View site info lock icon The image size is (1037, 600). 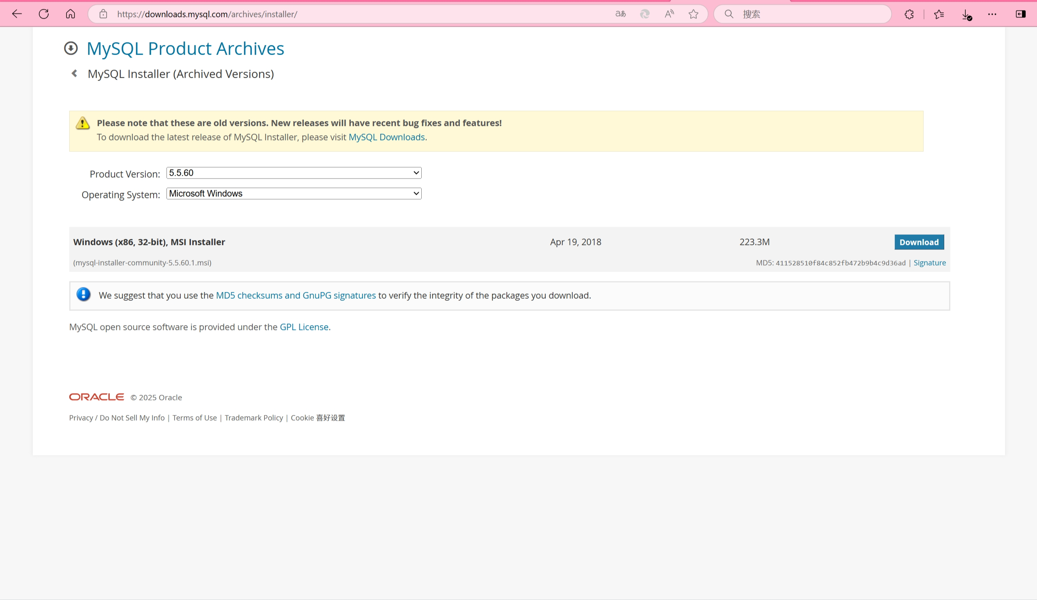tap(103, 14)
